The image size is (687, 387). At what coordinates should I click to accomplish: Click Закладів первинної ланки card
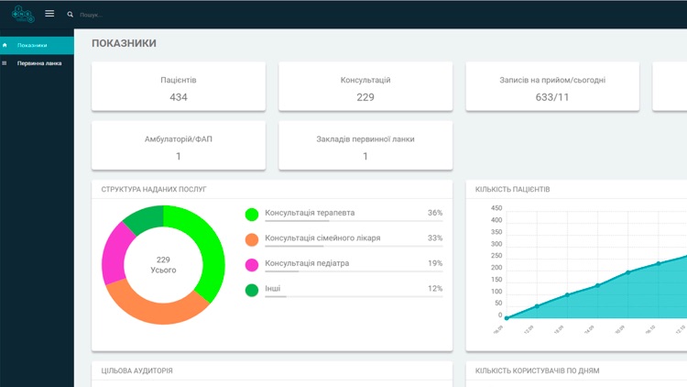coord(365,146)
